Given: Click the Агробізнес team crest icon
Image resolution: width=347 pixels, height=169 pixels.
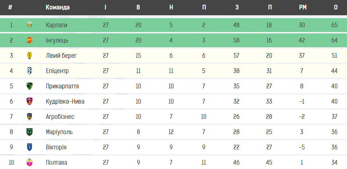Looking at the screenshot, I should [x=29, y=117].
